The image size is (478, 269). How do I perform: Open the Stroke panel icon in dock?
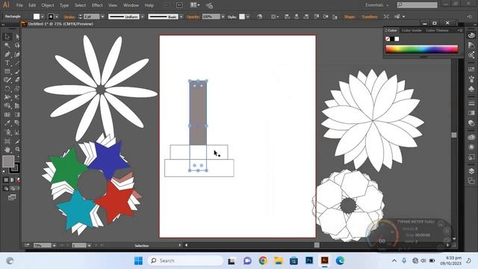[471, 103]
